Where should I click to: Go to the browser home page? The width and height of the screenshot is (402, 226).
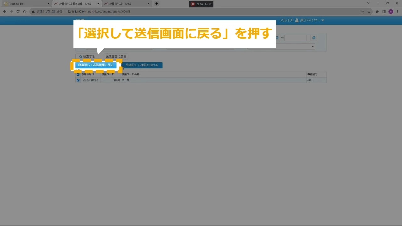(x=25, y=12)
